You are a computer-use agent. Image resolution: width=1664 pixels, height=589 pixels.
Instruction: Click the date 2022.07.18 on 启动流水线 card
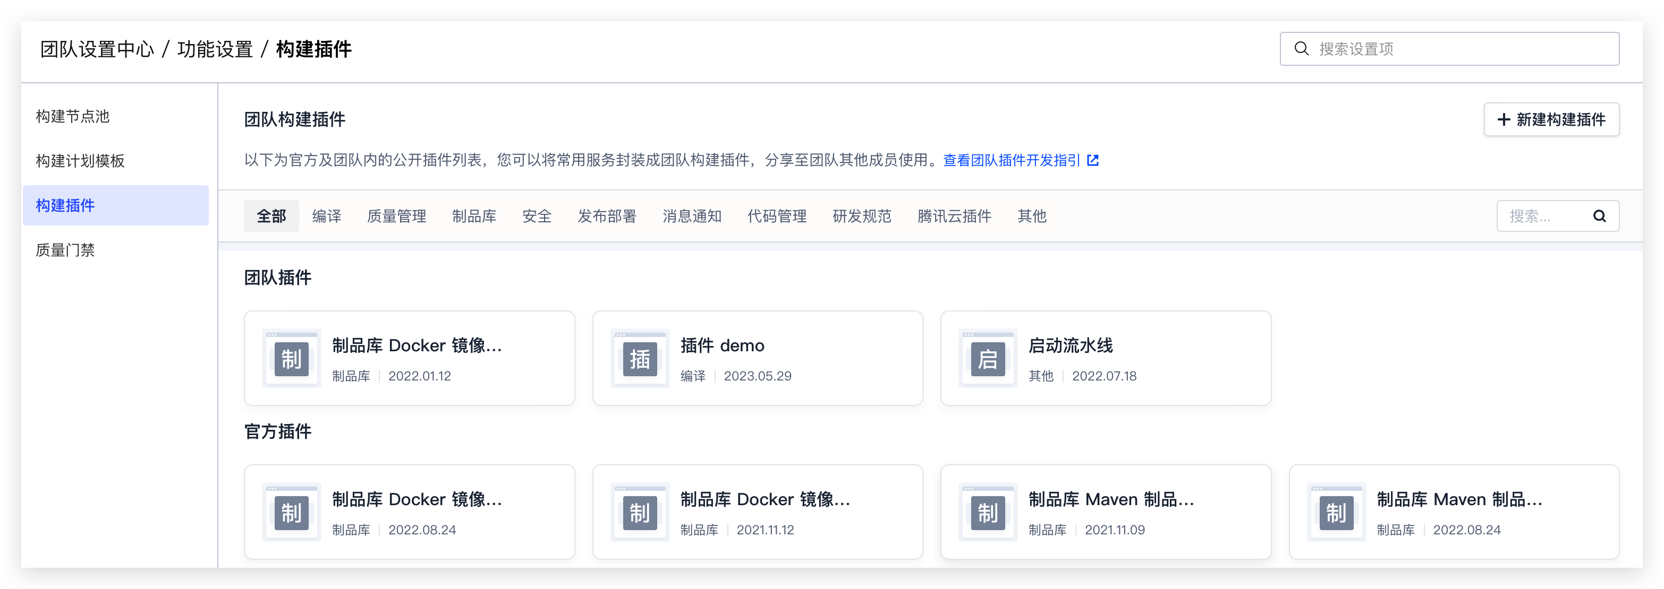(1104, 376)
